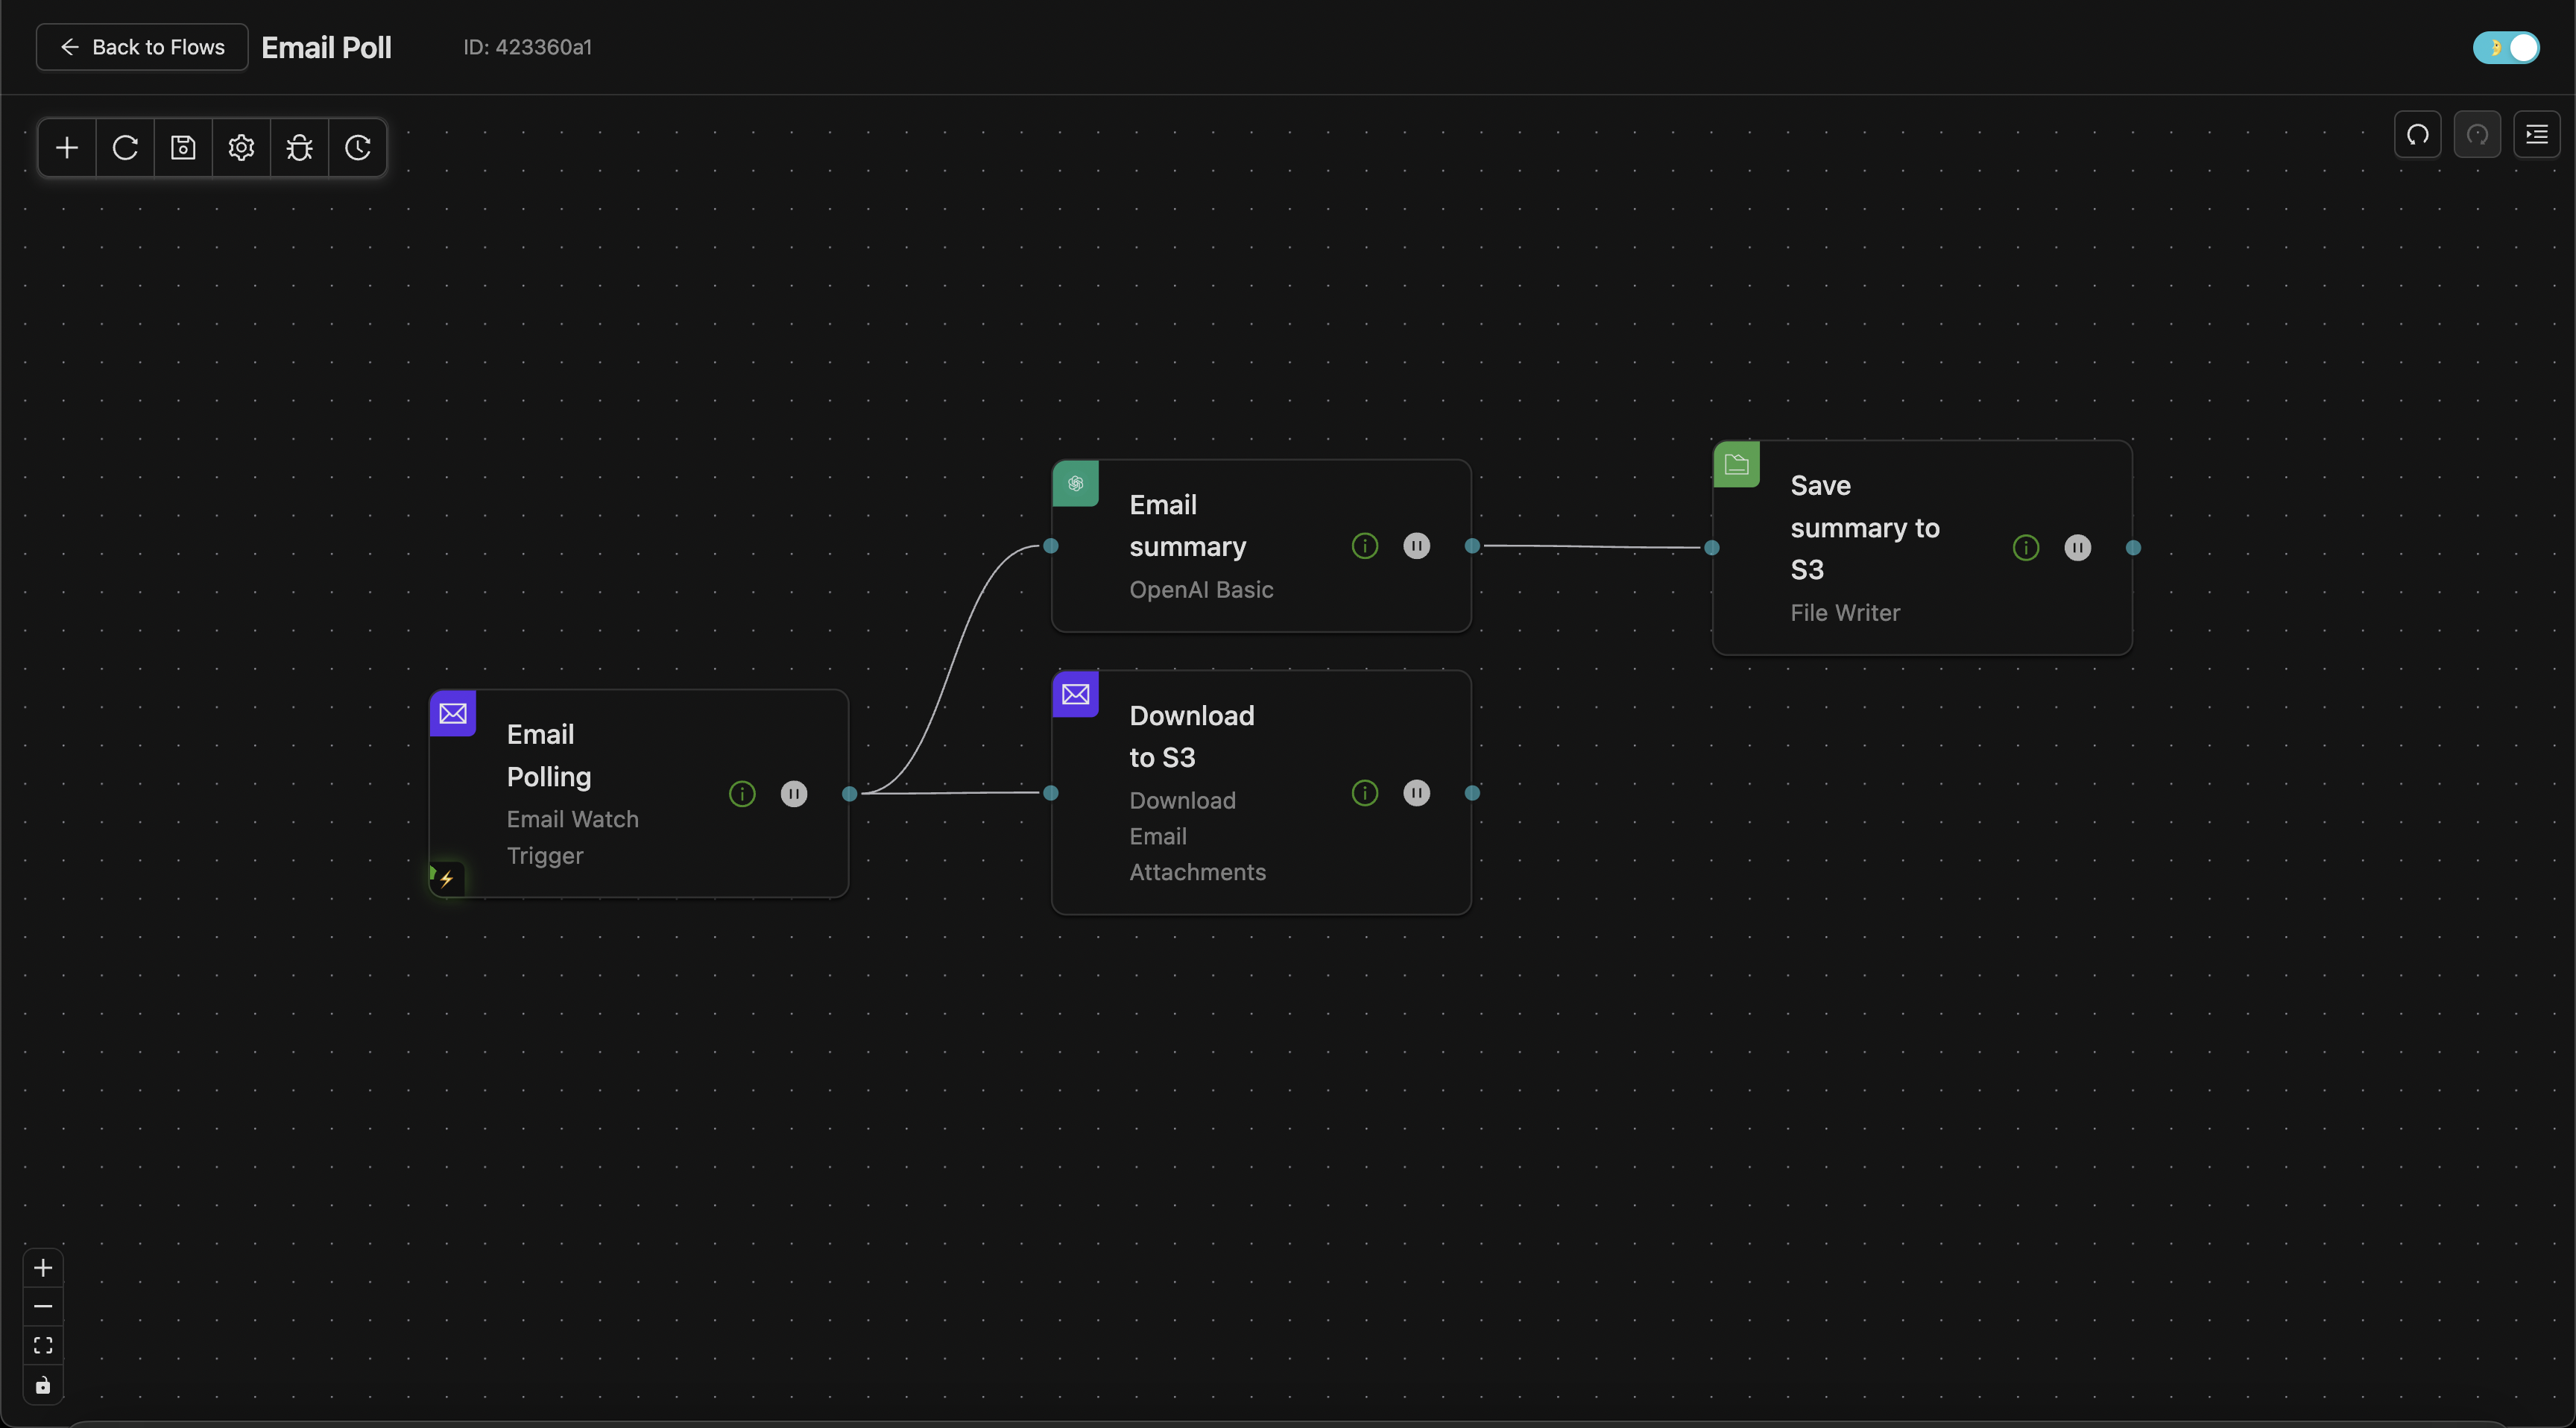
Task: Save the flow using the disk icon
Action: pyautogui.click(x=183, y=148)
